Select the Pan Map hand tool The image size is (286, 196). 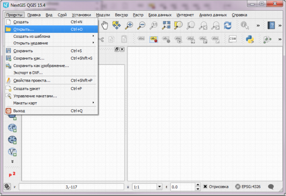tap(105, 25)
